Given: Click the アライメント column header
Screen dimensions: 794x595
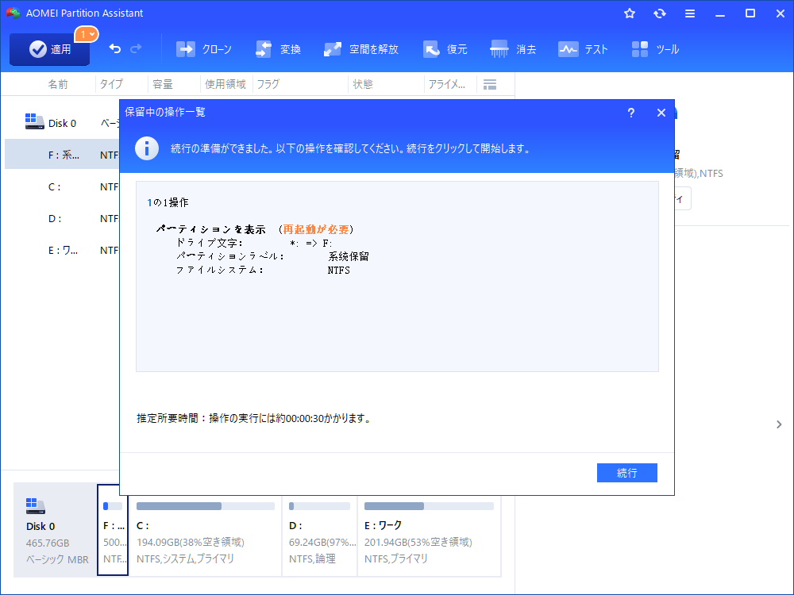Looking at the screenshot, I should [446, 84].
